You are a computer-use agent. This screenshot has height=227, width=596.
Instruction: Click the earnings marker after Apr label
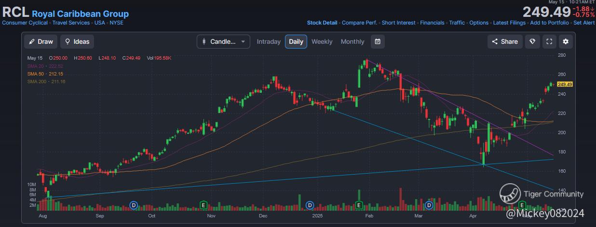coord(523,205)
